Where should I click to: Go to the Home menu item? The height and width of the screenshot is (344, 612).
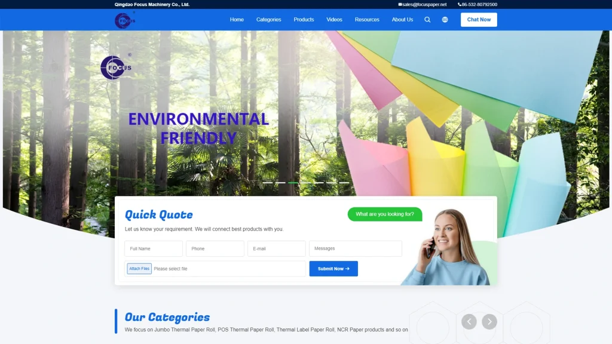click(237, 20)
